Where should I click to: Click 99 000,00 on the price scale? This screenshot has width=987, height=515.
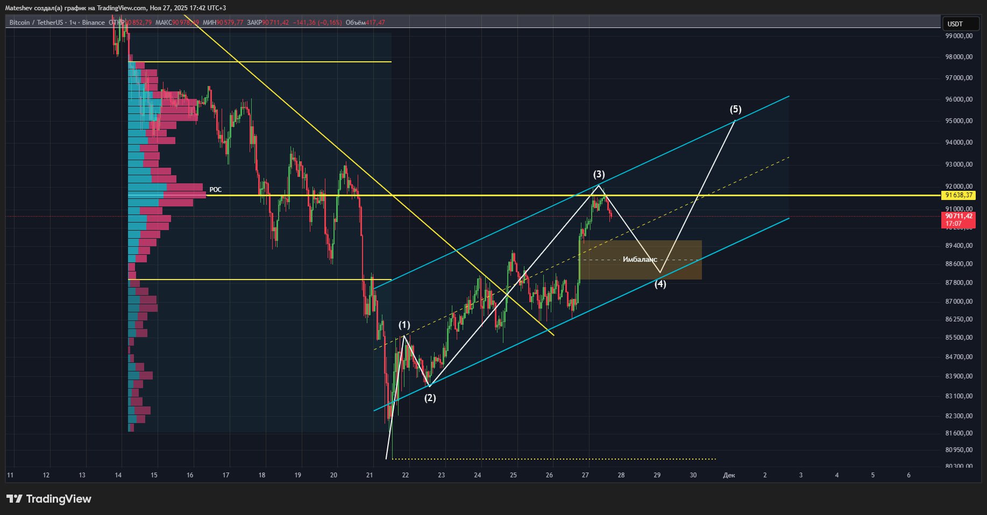coord(958,36)
